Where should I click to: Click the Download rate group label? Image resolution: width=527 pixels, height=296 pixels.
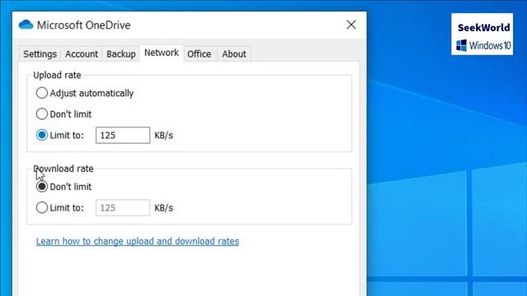point(63,169)
